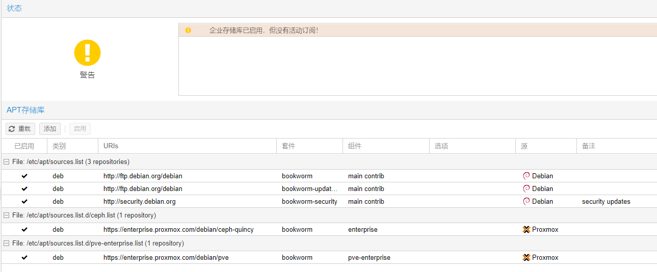Click the Debian logo in the bookworm-security row
Viewport: 657px width, 272px height.
(x=526, y=201)
